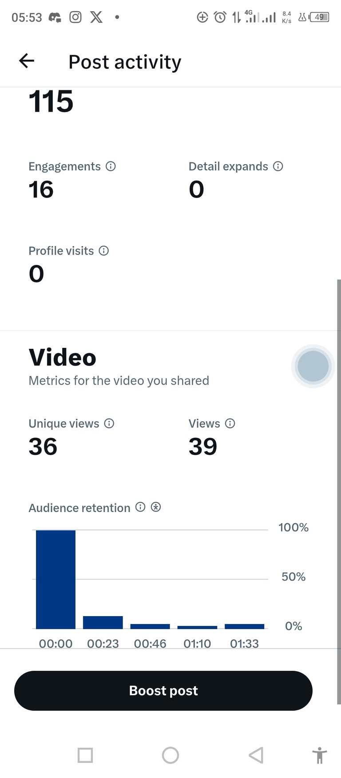Tap the Audience retention info icon

click(140, 507)
